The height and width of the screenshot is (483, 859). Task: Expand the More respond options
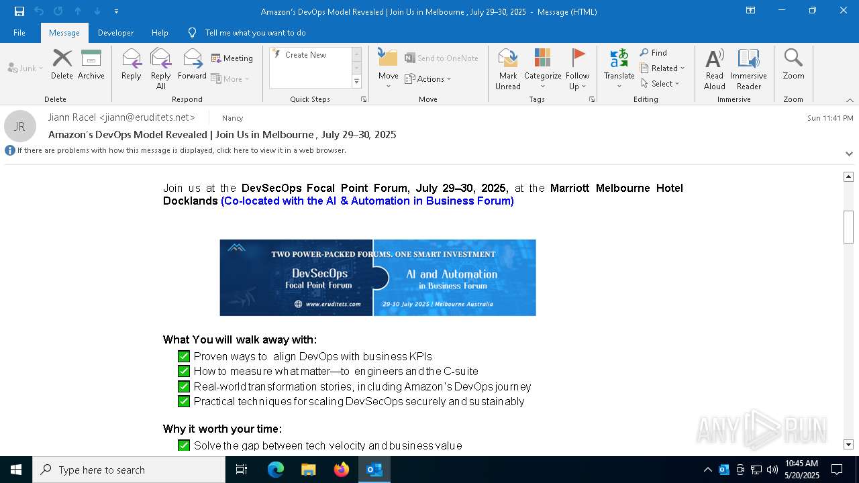coord(230,78)
